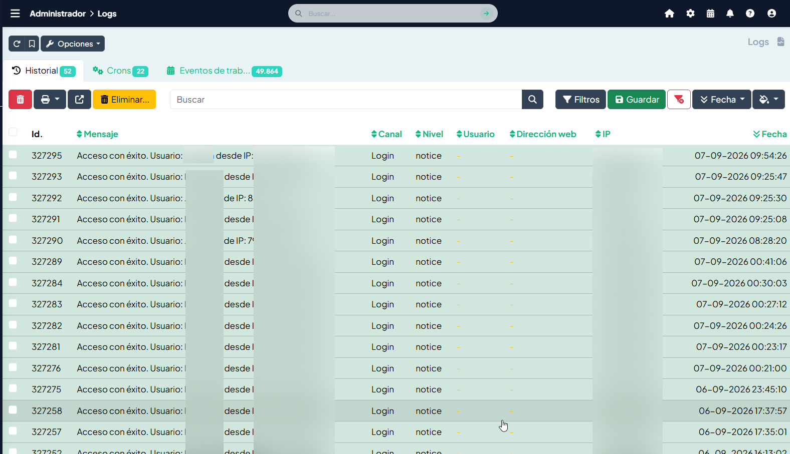
Task: Check the box for log 327295
Action: (x=13, y=154)
